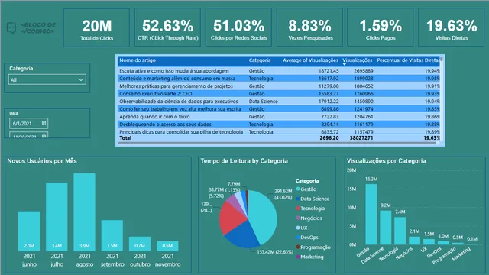
Task: Click the Programação legend swatch
Action: 298,247
